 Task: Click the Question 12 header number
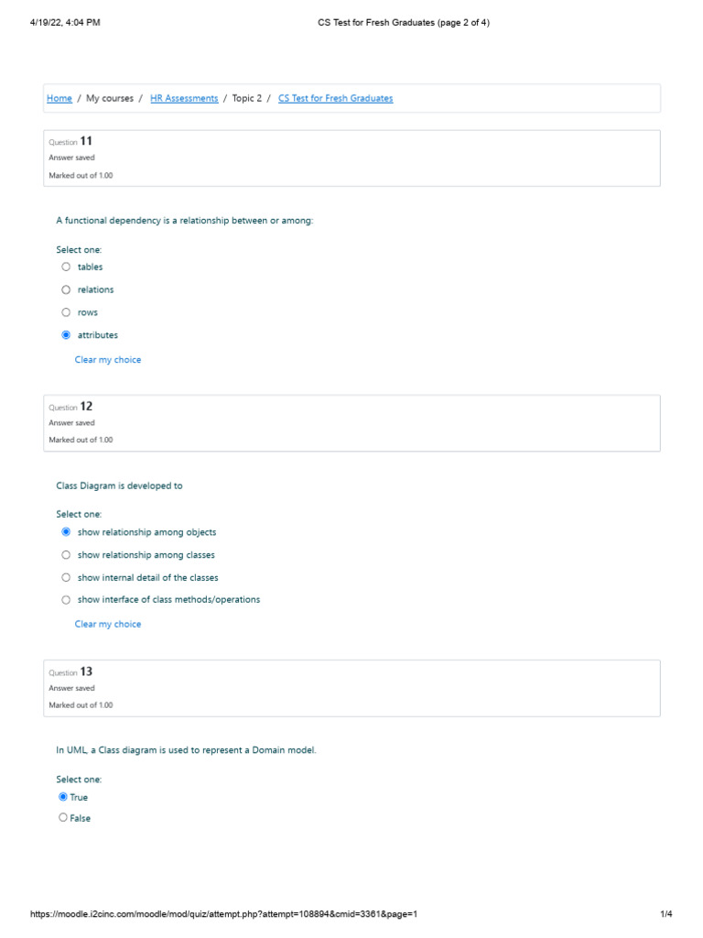tap(86, 406)
